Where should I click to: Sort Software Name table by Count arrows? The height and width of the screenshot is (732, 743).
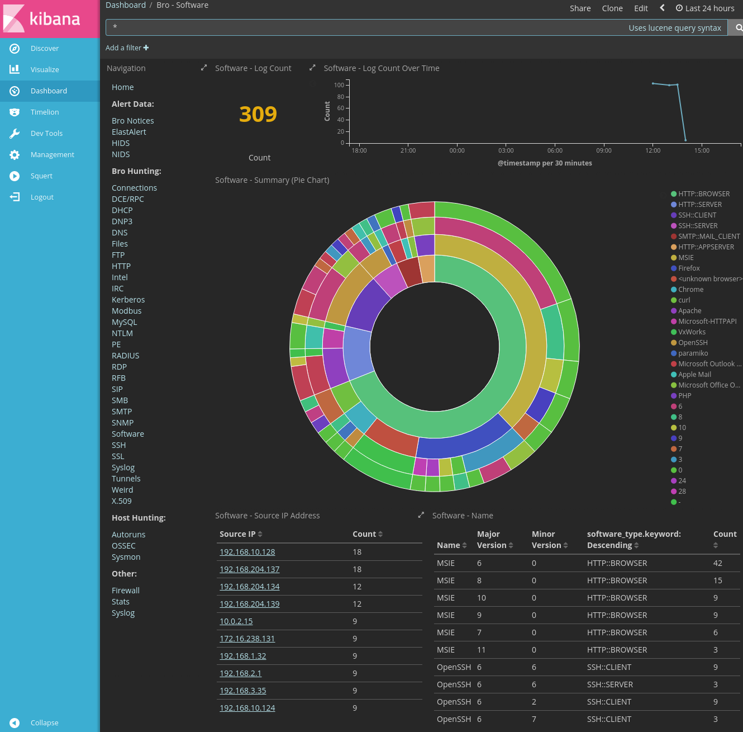[716, 545]
